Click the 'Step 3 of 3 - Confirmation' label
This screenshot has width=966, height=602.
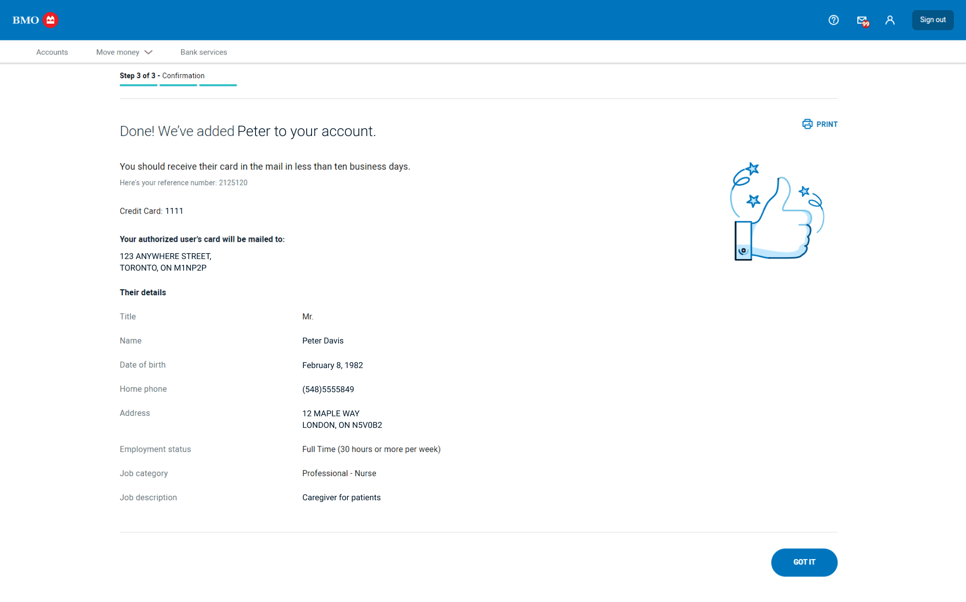tap(162, 76)
